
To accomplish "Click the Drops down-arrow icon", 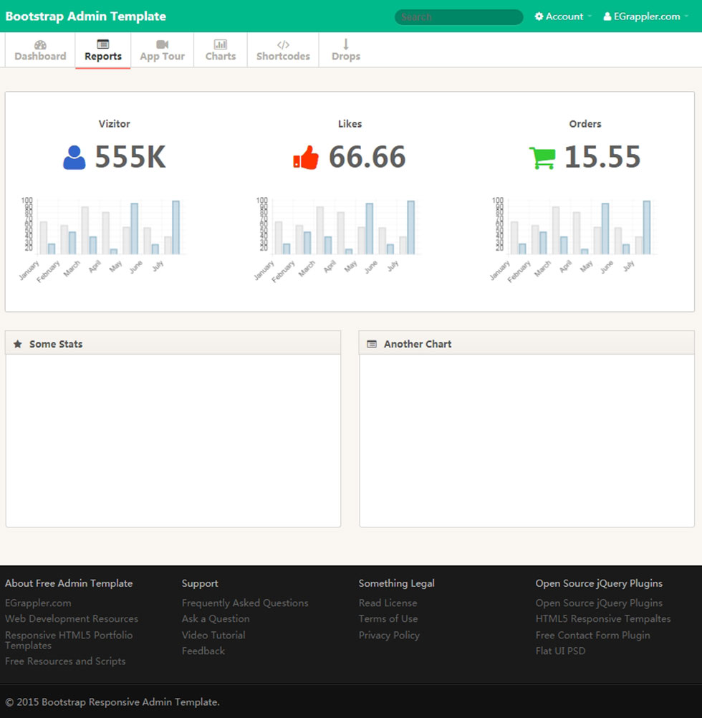I will 346,44.
